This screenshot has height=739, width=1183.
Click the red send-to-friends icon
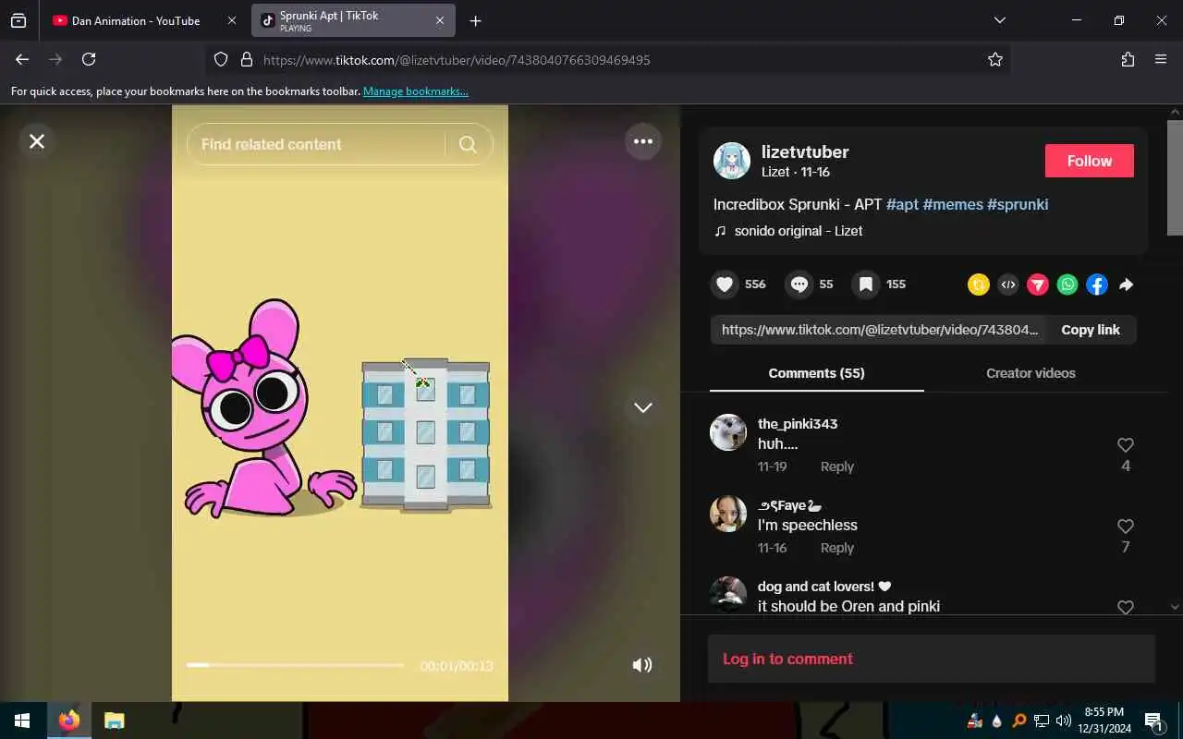tap(1038, 285)
